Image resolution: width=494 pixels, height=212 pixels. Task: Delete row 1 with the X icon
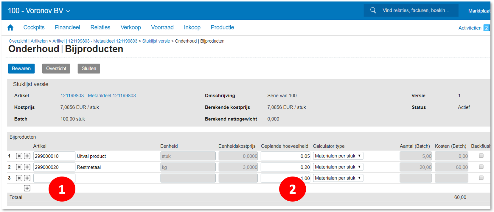(x=19, y=156)
